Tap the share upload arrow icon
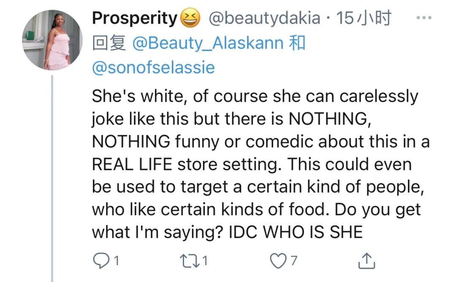Screen dimensions: 456x282 [x=367, y=261]
